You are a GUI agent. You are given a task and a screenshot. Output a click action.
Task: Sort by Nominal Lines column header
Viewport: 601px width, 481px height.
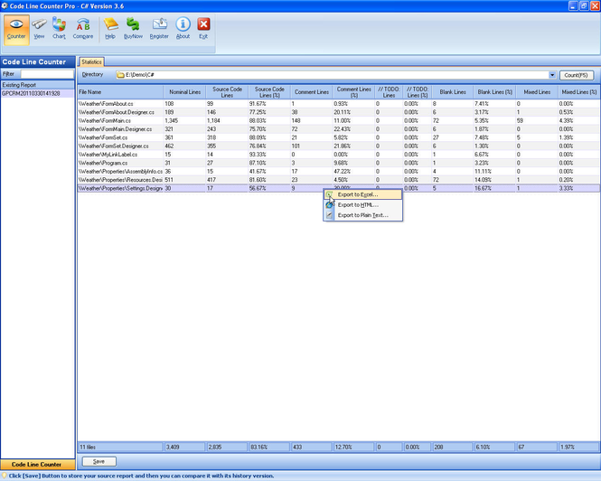pyautogui.click(x=184, y=92)
